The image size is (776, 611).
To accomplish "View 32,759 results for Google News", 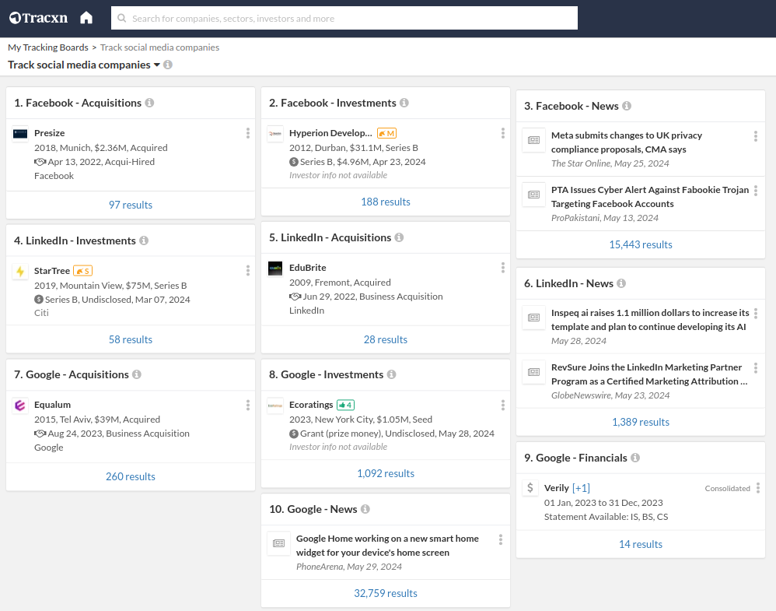I will [x=386, y=593].
